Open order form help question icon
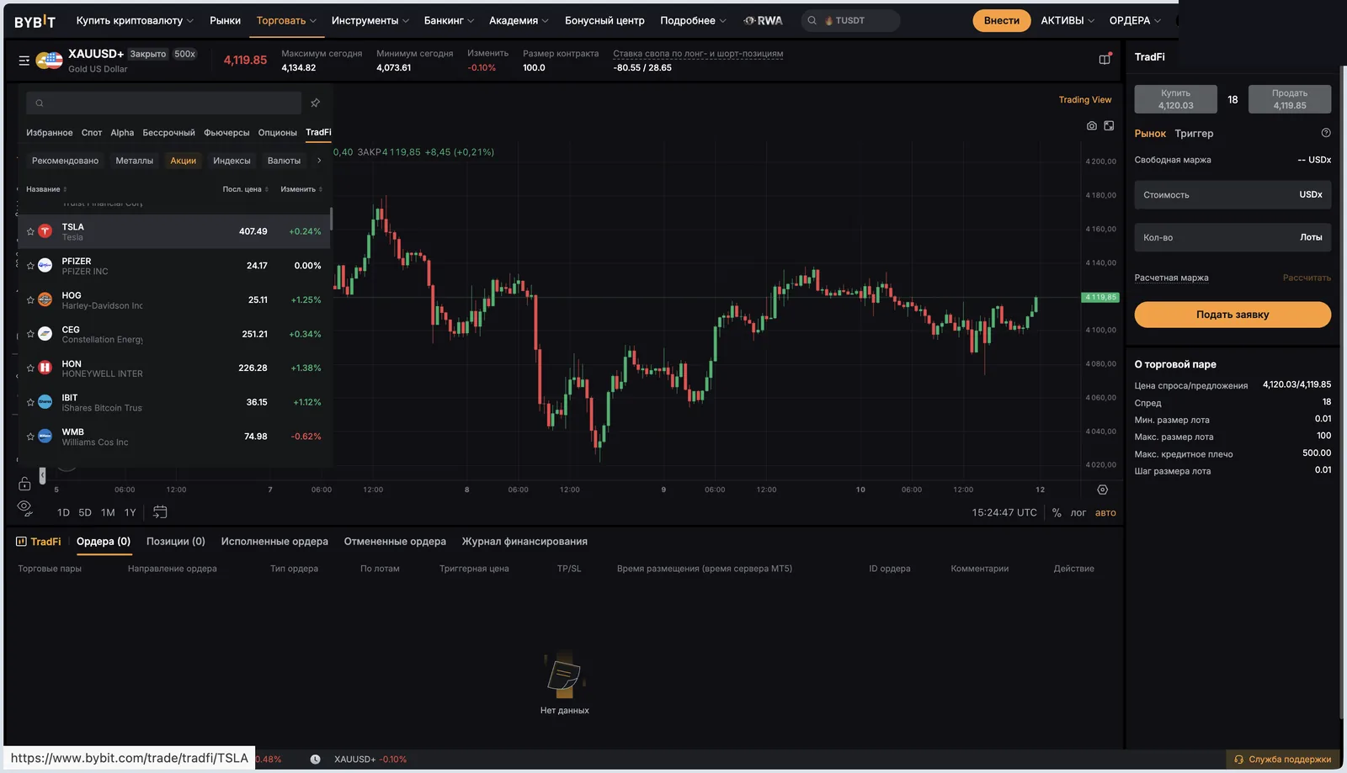1347x773 pixels. (x=1326, y=133)
